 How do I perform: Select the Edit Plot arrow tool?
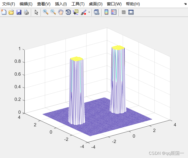[36, 12]
